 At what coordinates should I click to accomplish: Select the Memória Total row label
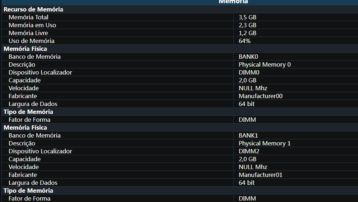pyautogui.click(x=28, y=17)
